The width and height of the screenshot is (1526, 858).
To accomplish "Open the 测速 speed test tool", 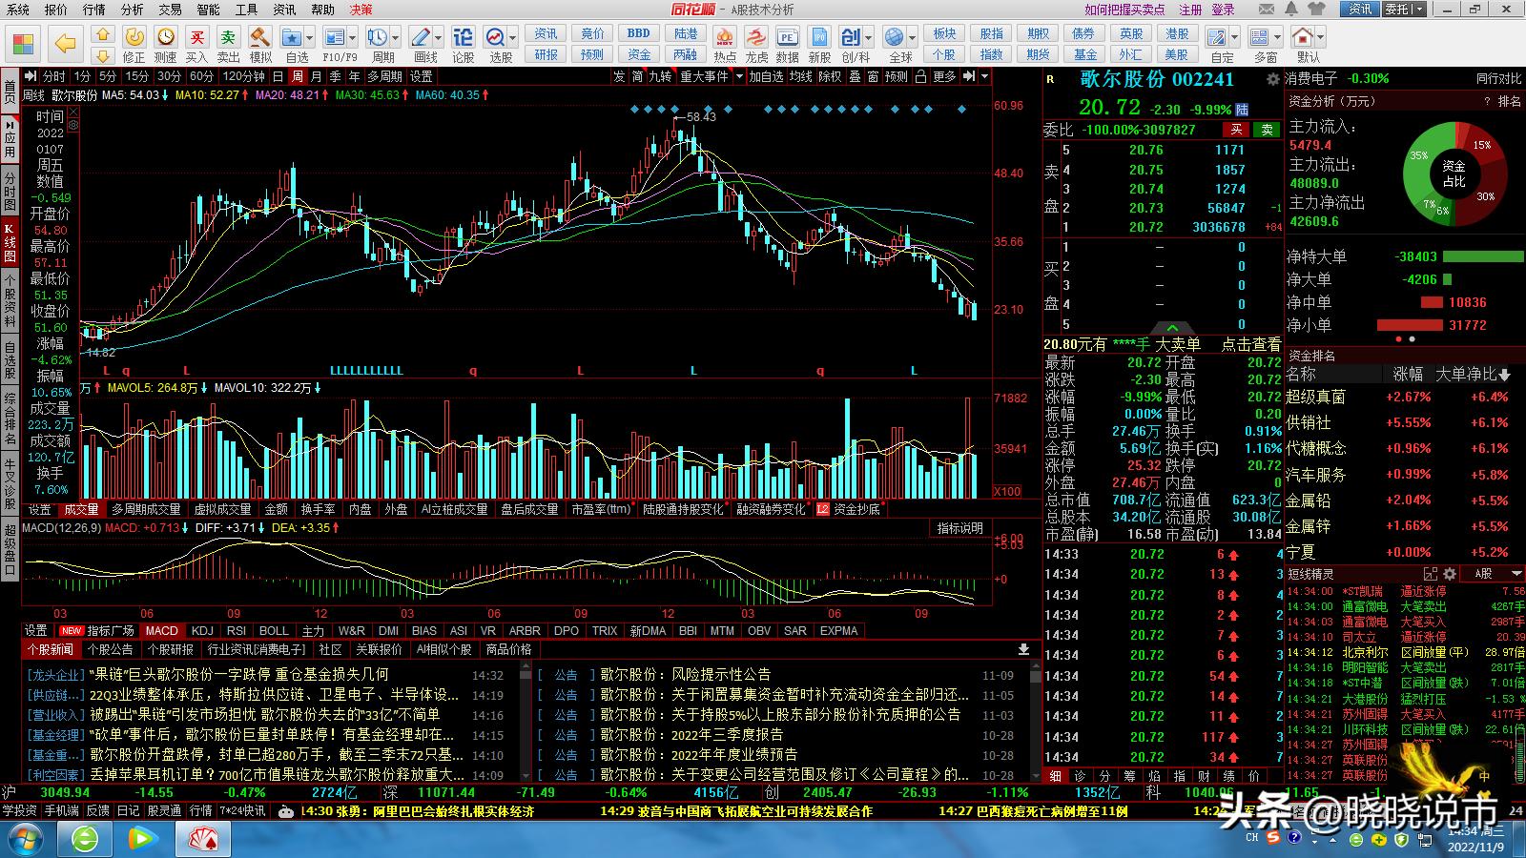I will tap(166, 36).
